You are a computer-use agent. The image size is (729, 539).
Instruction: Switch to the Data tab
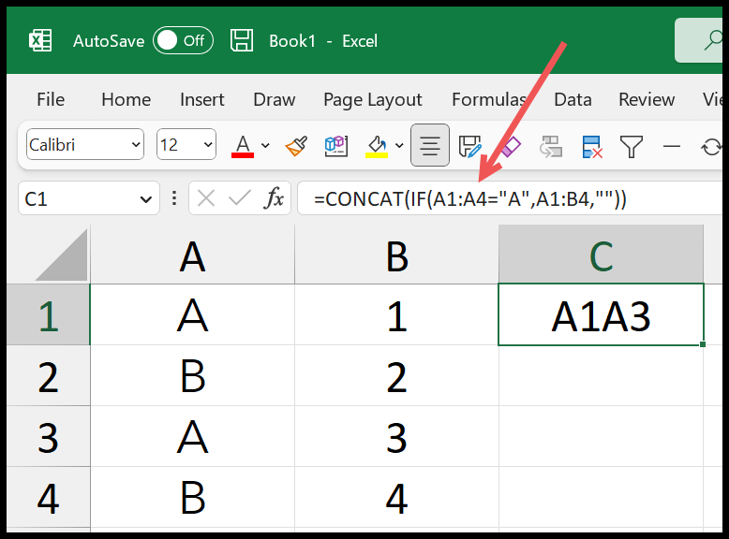click(x=573, y=99)
